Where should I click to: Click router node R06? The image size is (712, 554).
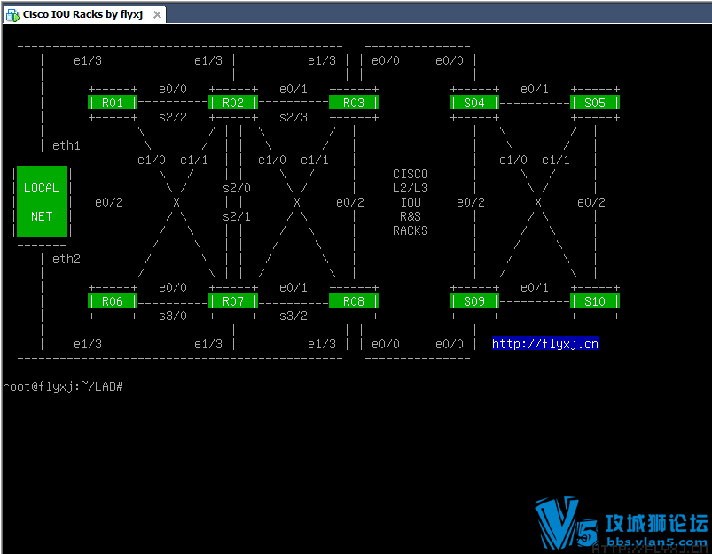click(113, 301)
